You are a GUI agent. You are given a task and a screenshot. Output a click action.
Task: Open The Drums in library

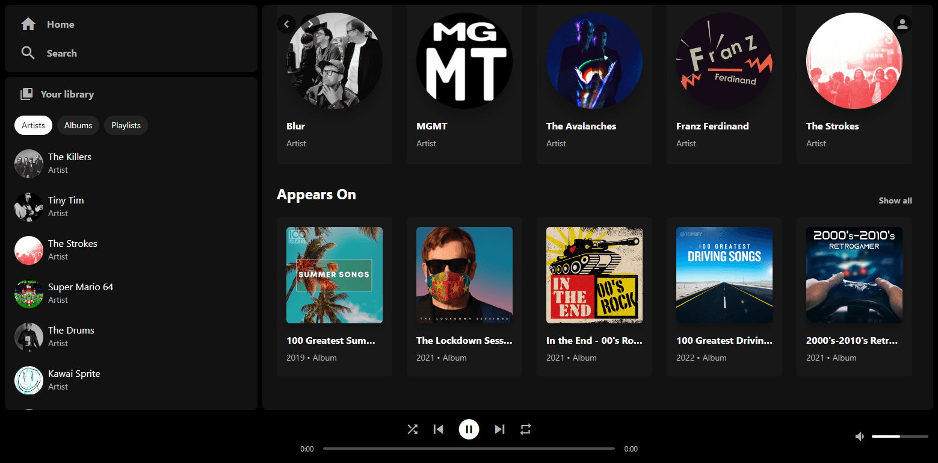point(131,337)
